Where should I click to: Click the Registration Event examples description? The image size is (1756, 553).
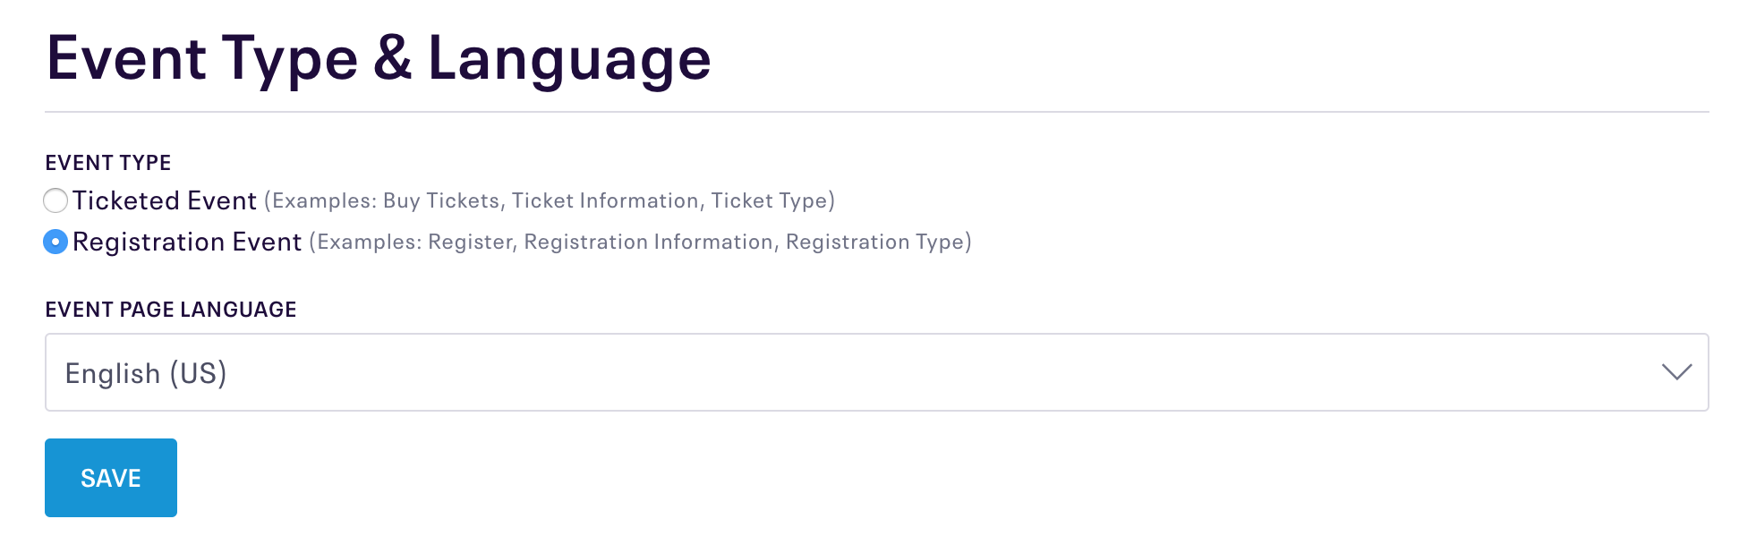point(641,242)
